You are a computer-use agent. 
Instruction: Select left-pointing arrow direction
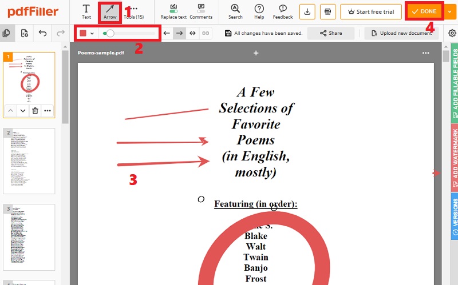pos(167,33)
